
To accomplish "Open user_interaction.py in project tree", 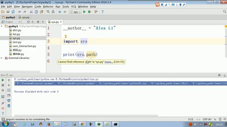I will click(x=24, y=46).
